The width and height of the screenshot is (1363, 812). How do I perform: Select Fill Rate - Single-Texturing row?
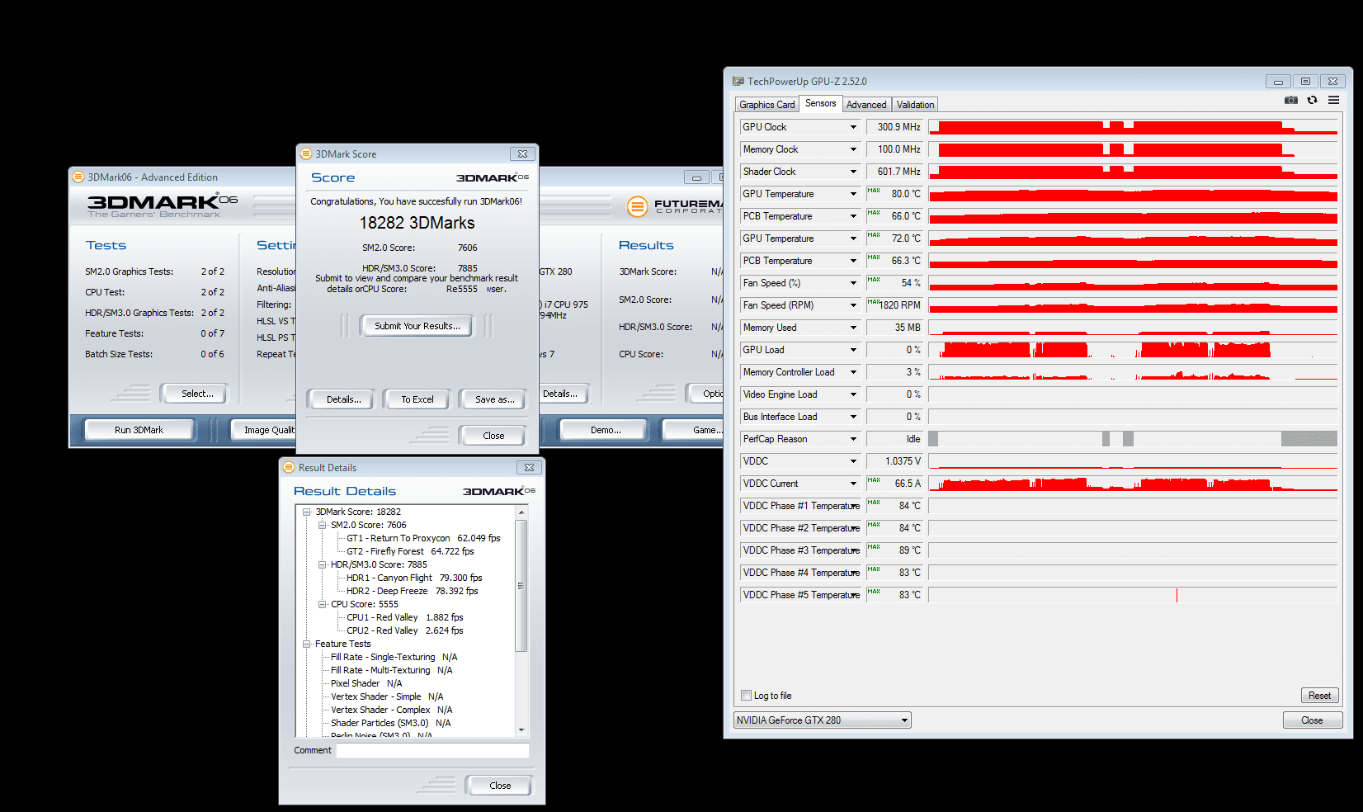point(394,657)
